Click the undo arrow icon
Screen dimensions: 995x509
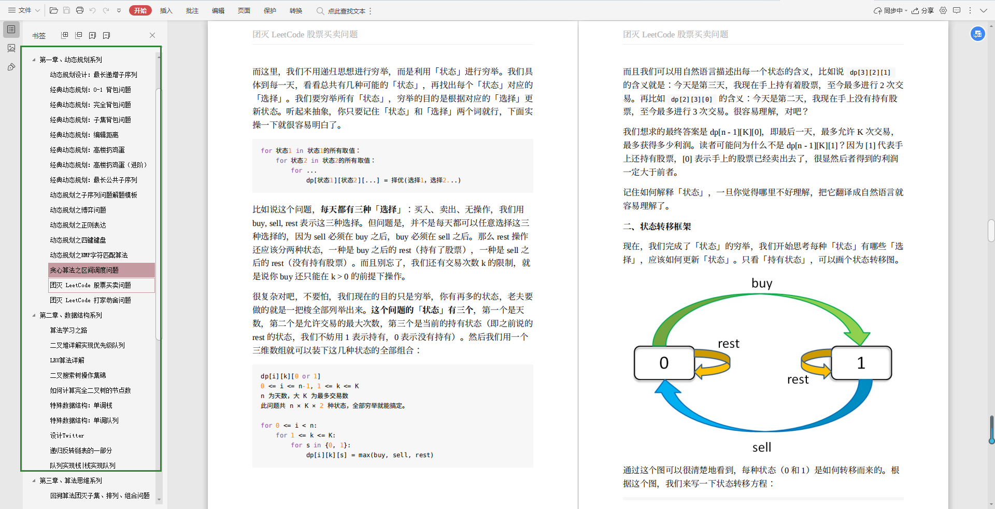pos(93,10)
